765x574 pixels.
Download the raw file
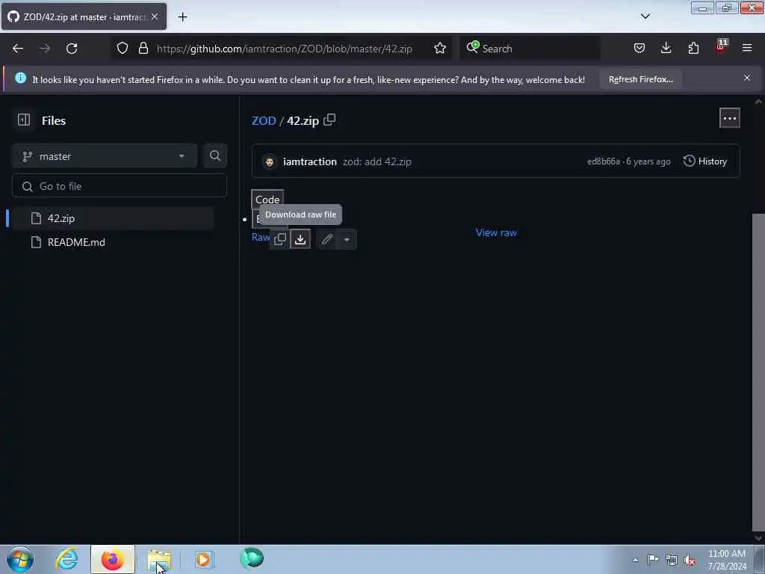[x=300, y=239]
